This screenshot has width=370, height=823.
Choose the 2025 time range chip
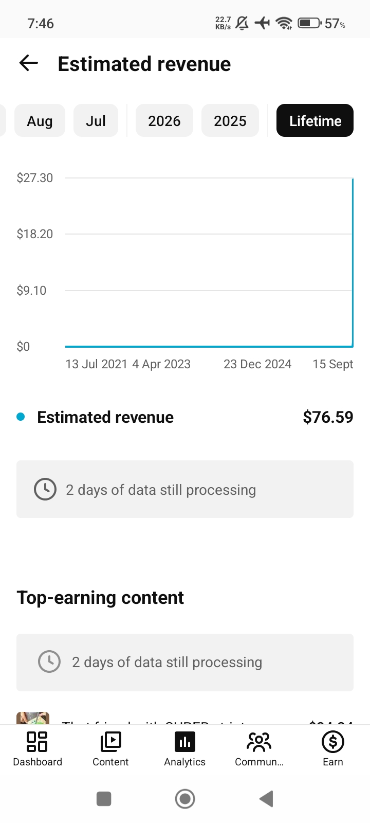[x=230, y=120]
